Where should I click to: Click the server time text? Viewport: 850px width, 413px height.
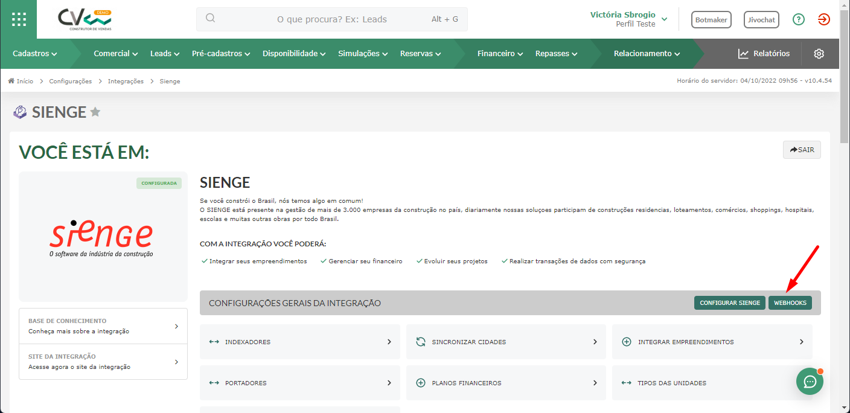[x=754, y=81]
